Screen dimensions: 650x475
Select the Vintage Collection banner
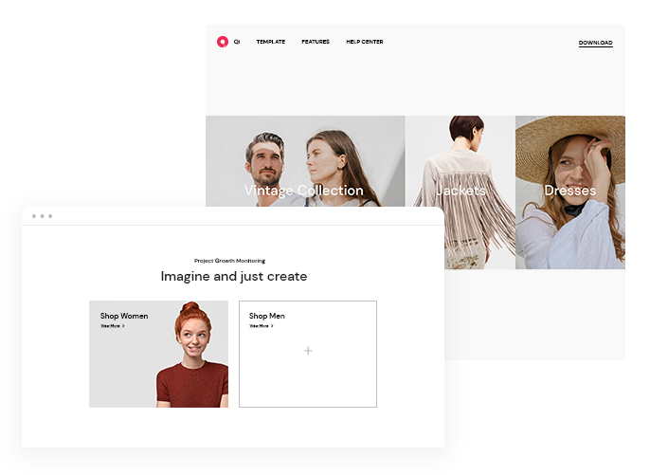coord(304,161)
